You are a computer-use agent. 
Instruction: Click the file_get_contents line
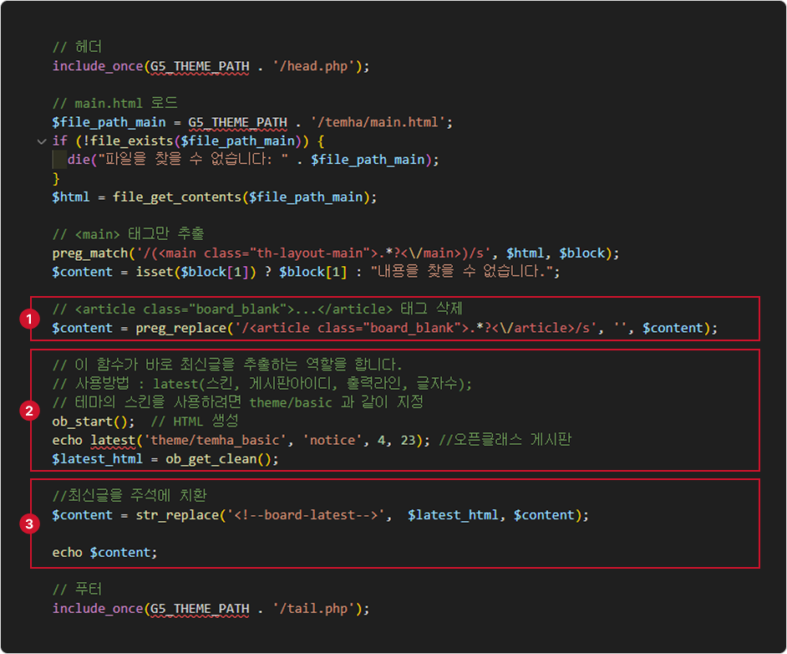pos(215,197)
